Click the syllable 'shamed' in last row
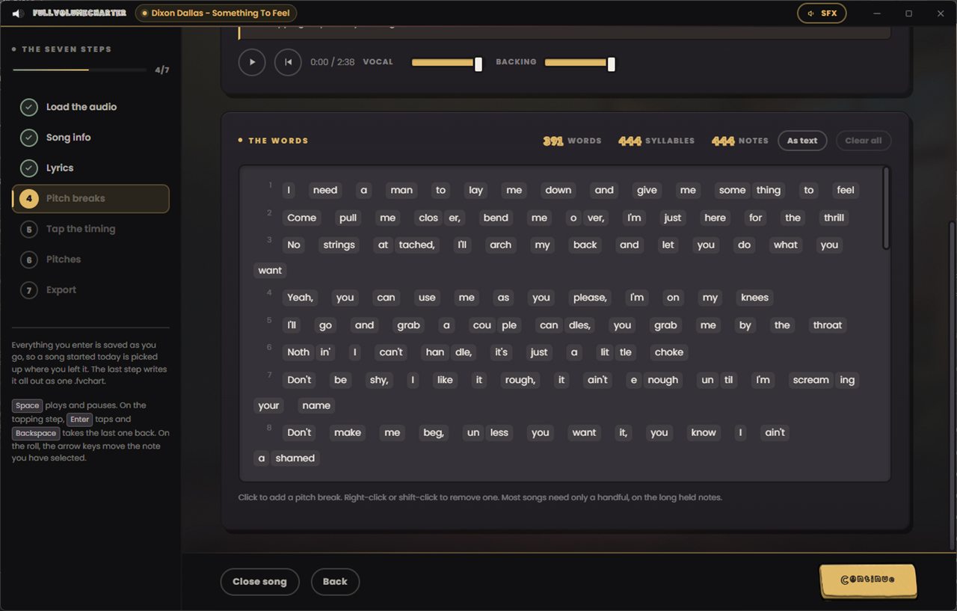 tap(295, 458)
